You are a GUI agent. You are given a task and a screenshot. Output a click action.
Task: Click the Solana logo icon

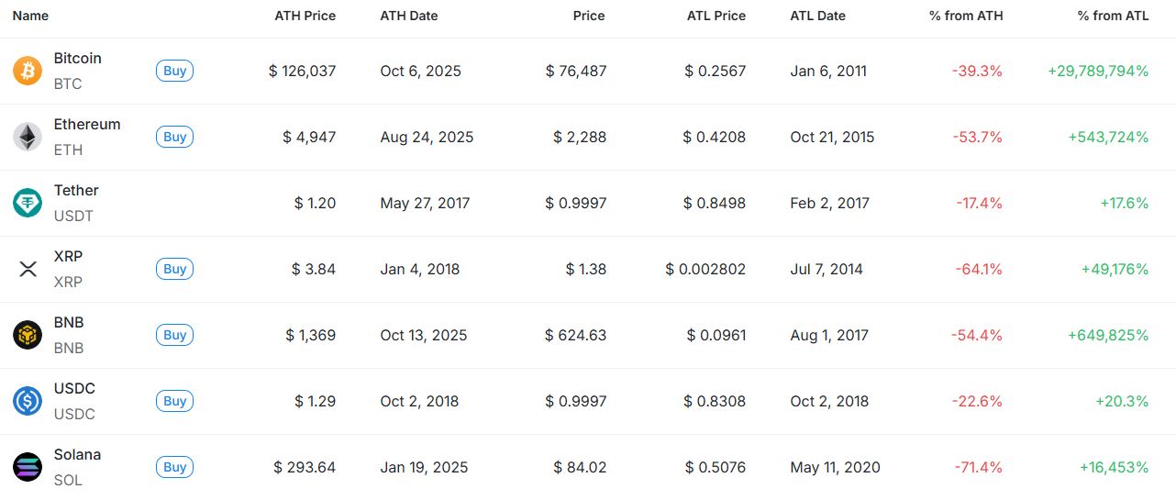click(28, 467)
